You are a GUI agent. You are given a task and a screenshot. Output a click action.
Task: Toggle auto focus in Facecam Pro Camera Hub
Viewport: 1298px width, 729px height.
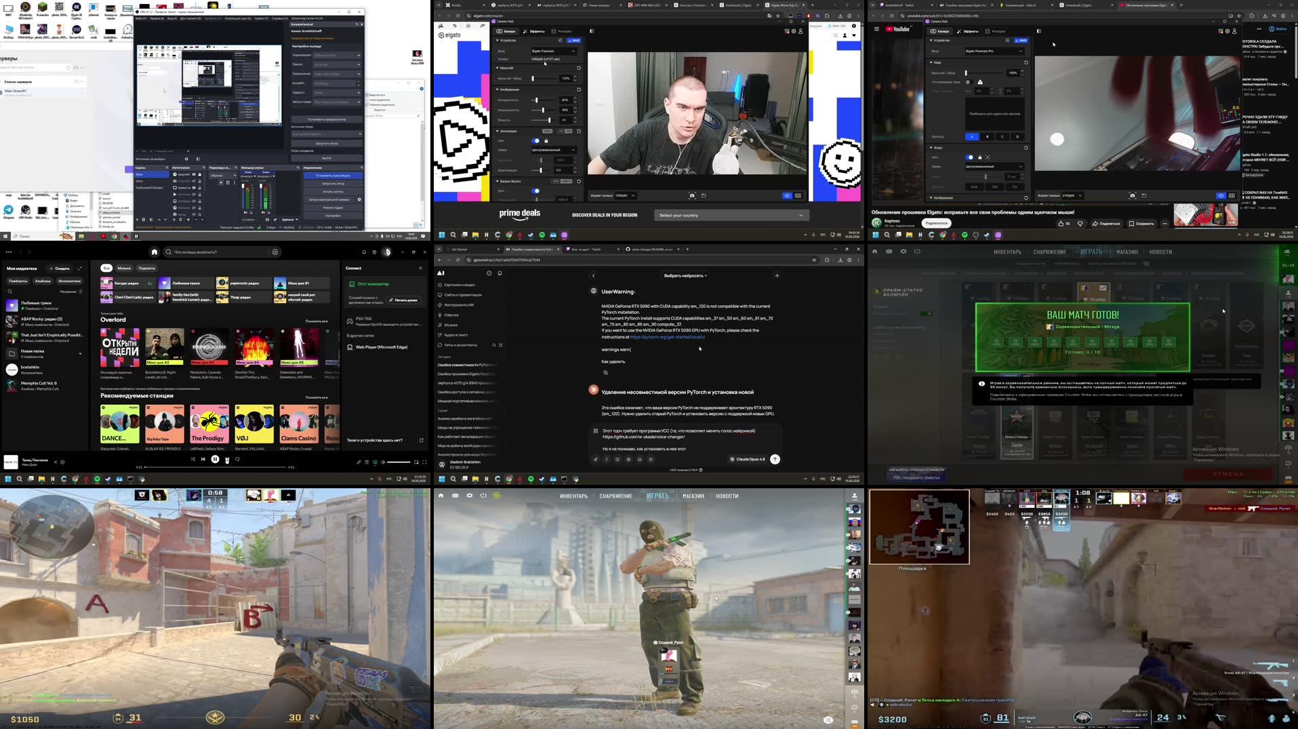(x=970, y=157)
